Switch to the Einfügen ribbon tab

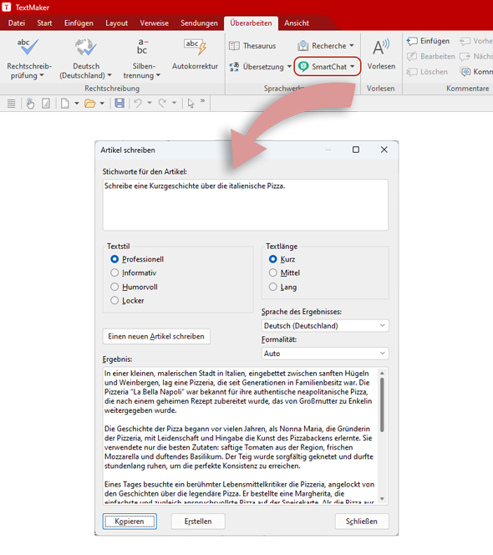point(79,23)
